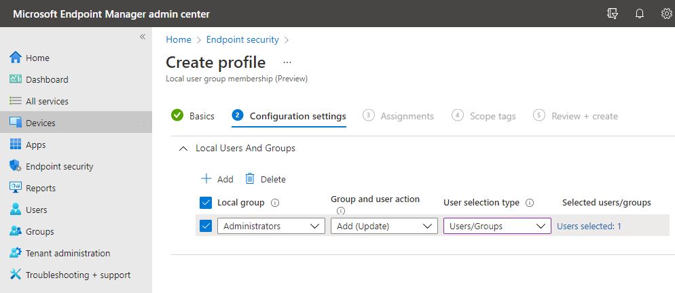Click the trash can Delete icon
This screenshot has width=675, height=293.
point(250,178)
